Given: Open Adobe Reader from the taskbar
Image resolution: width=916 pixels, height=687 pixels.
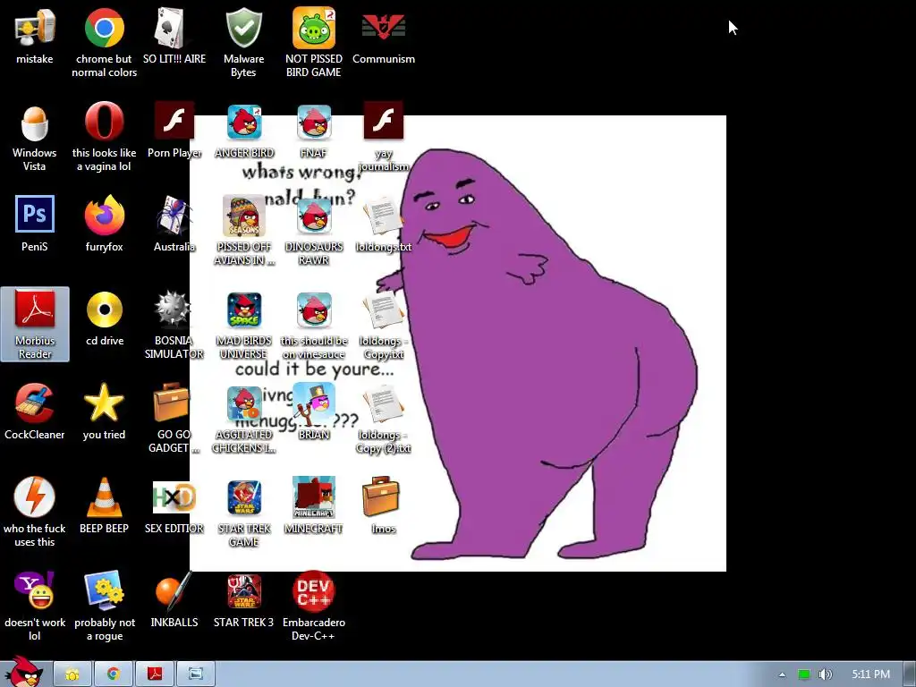Looking at the screenshot, I should pos(155,674).
